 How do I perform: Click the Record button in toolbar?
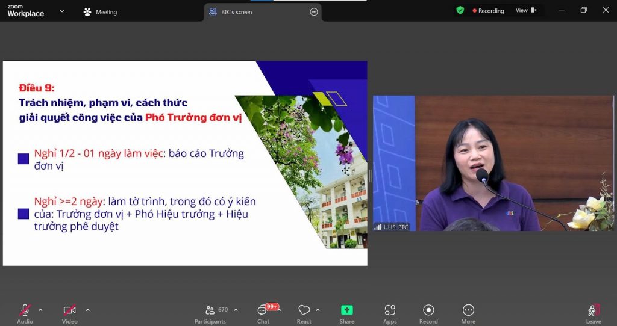tap(428, 313)
